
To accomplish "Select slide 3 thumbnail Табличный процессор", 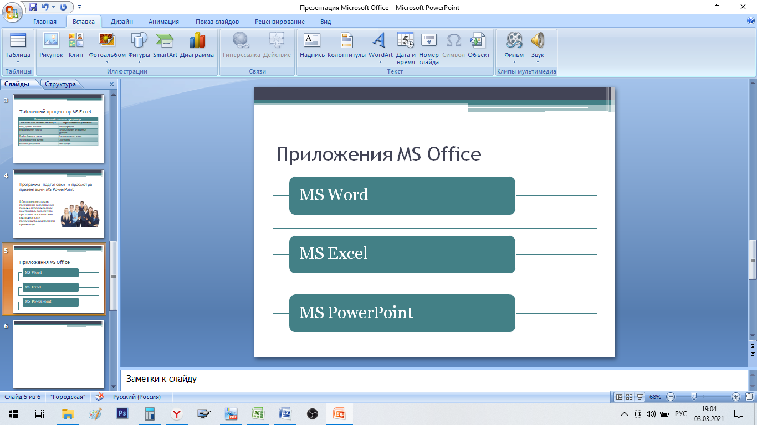I will pos(58,128).
